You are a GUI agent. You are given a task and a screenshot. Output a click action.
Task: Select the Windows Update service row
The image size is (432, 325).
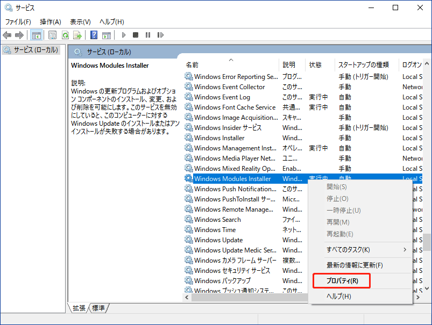point(222,240)
